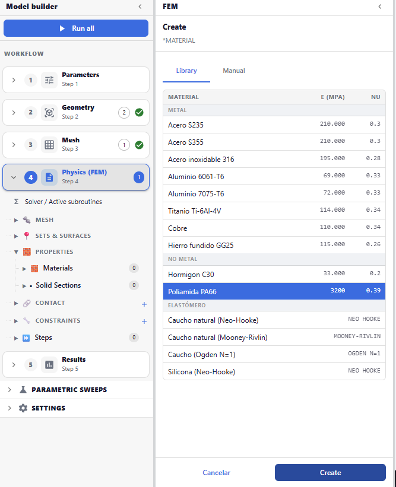Expand the CONTACT tree node

tap(16, 304)
